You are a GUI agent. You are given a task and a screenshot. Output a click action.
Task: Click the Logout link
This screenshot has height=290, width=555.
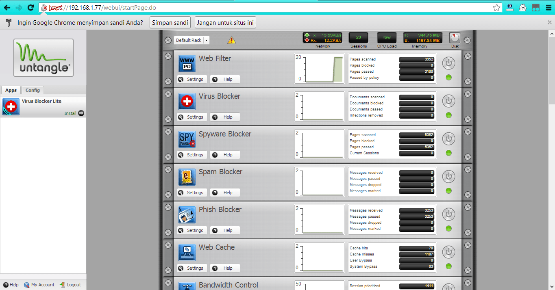click(x=71, y=285)
